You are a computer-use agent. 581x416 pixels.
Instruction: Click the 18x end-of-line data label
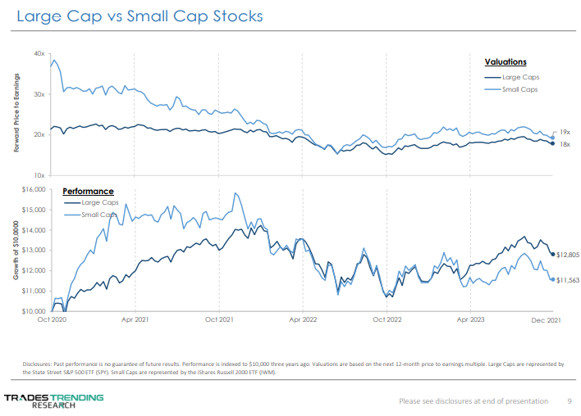pyautogui.click(x=565, y=144)
